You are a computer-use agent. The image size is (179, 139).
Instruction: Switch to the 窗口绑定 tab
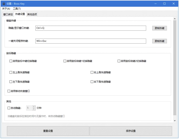click(x=8, y=14)
